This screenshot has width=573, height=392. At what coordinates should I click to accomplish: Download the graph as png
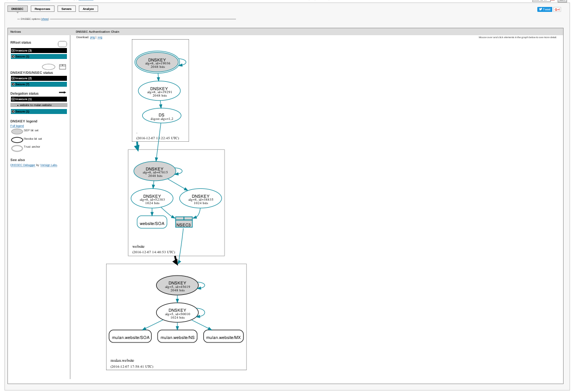click(92, 37)
